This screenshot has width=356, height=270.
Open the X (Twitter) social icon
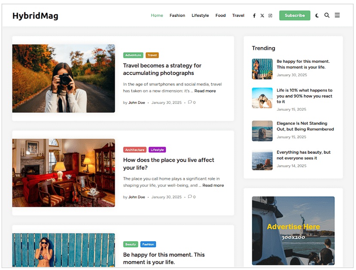click(x=262, y=15)
